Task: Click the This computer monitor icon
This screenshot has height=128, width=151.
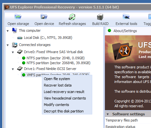Action: (15, 30)
